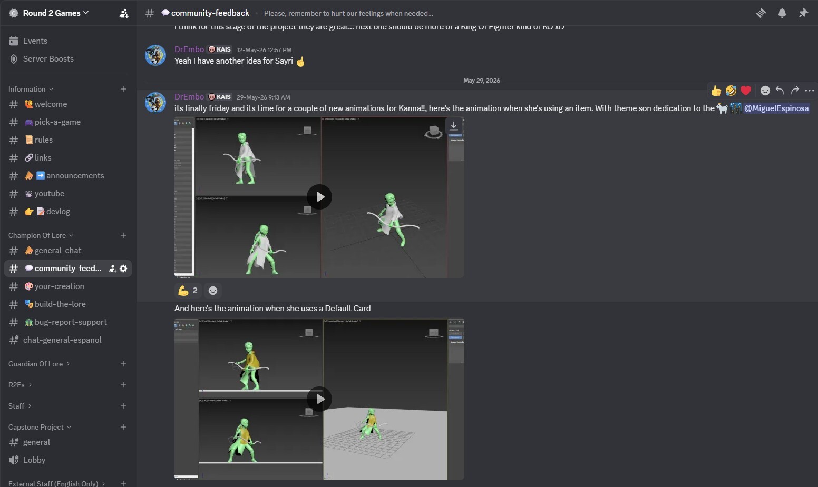
Task: Play the using-an-item animation video
Action: click(319, 197)
